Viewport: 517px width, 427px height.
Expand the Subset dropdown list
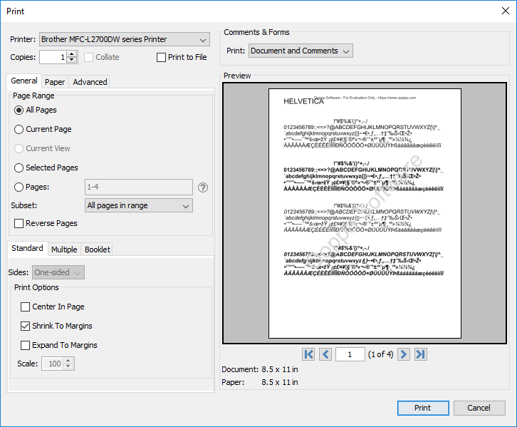coord(138,205)
